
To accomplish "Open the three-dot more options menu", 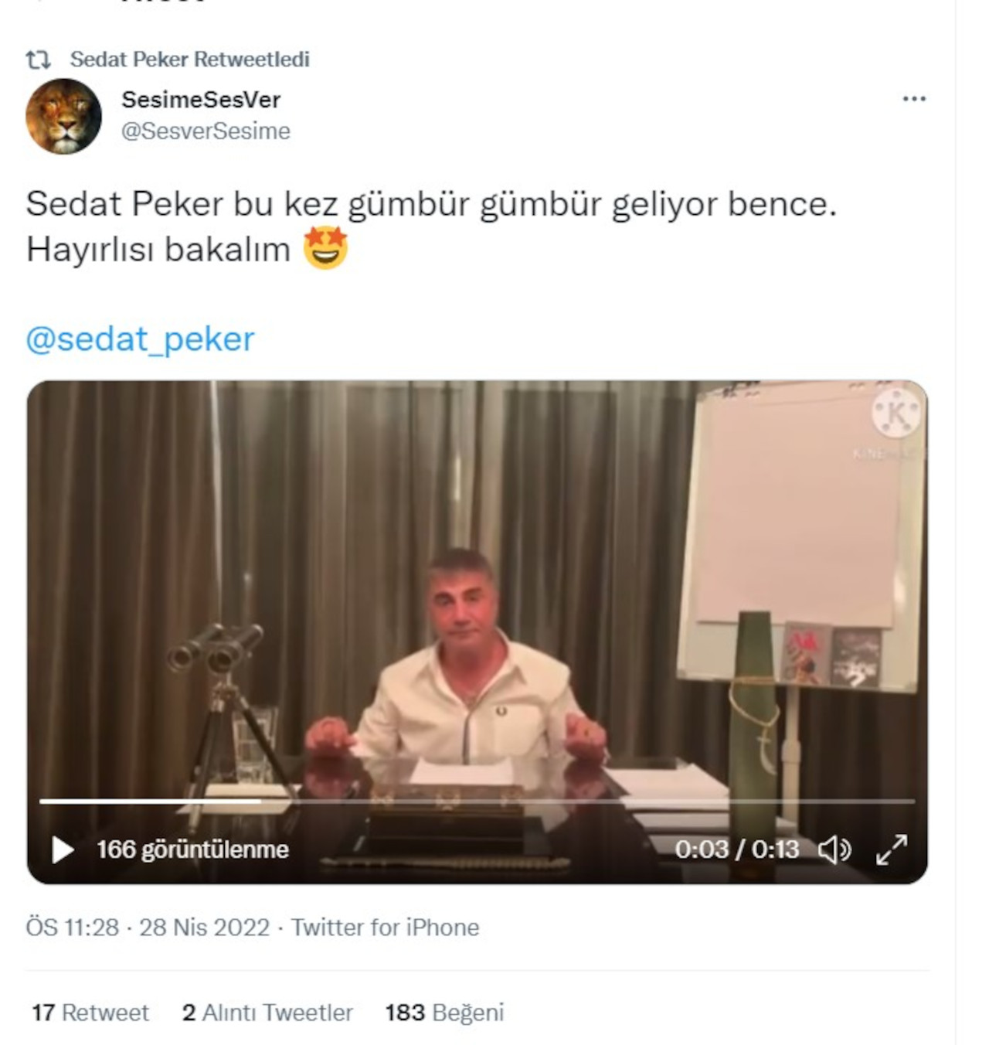I will (x=914, y=99).
